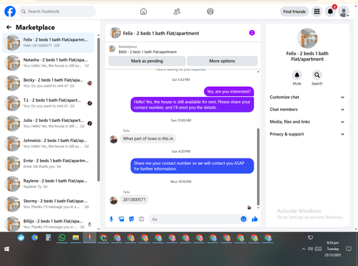358x266 pixels.
Task: Open the Windows Start menu
Action: [6, 249]
